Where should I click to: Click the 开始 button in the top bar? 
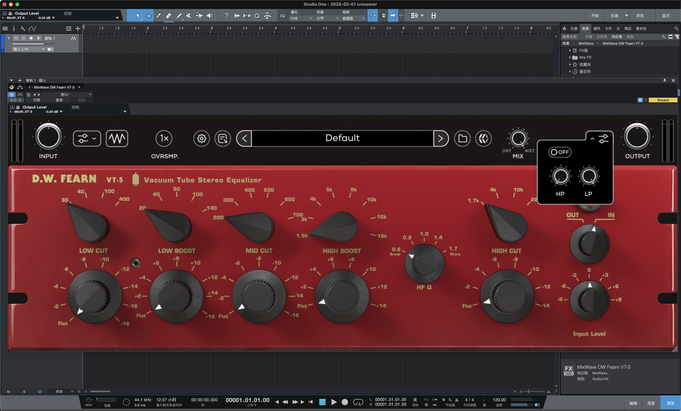point(596,16)
